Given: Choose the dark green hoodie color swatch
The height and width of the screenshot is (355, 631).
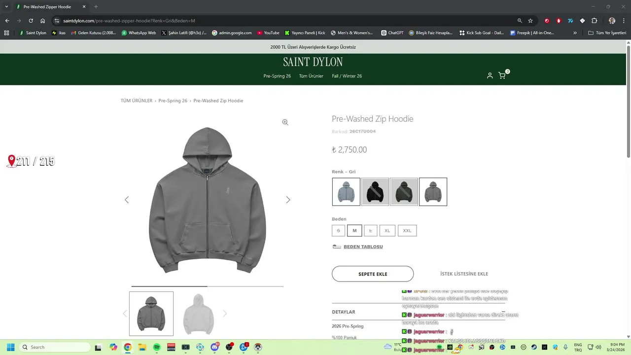Looking at the screenshot, I should point(404,192).
